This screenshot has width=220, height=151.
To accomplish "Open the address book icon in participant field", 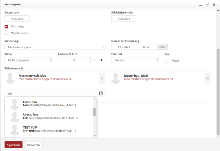I will pyautogui.click(x=101, y=93).
